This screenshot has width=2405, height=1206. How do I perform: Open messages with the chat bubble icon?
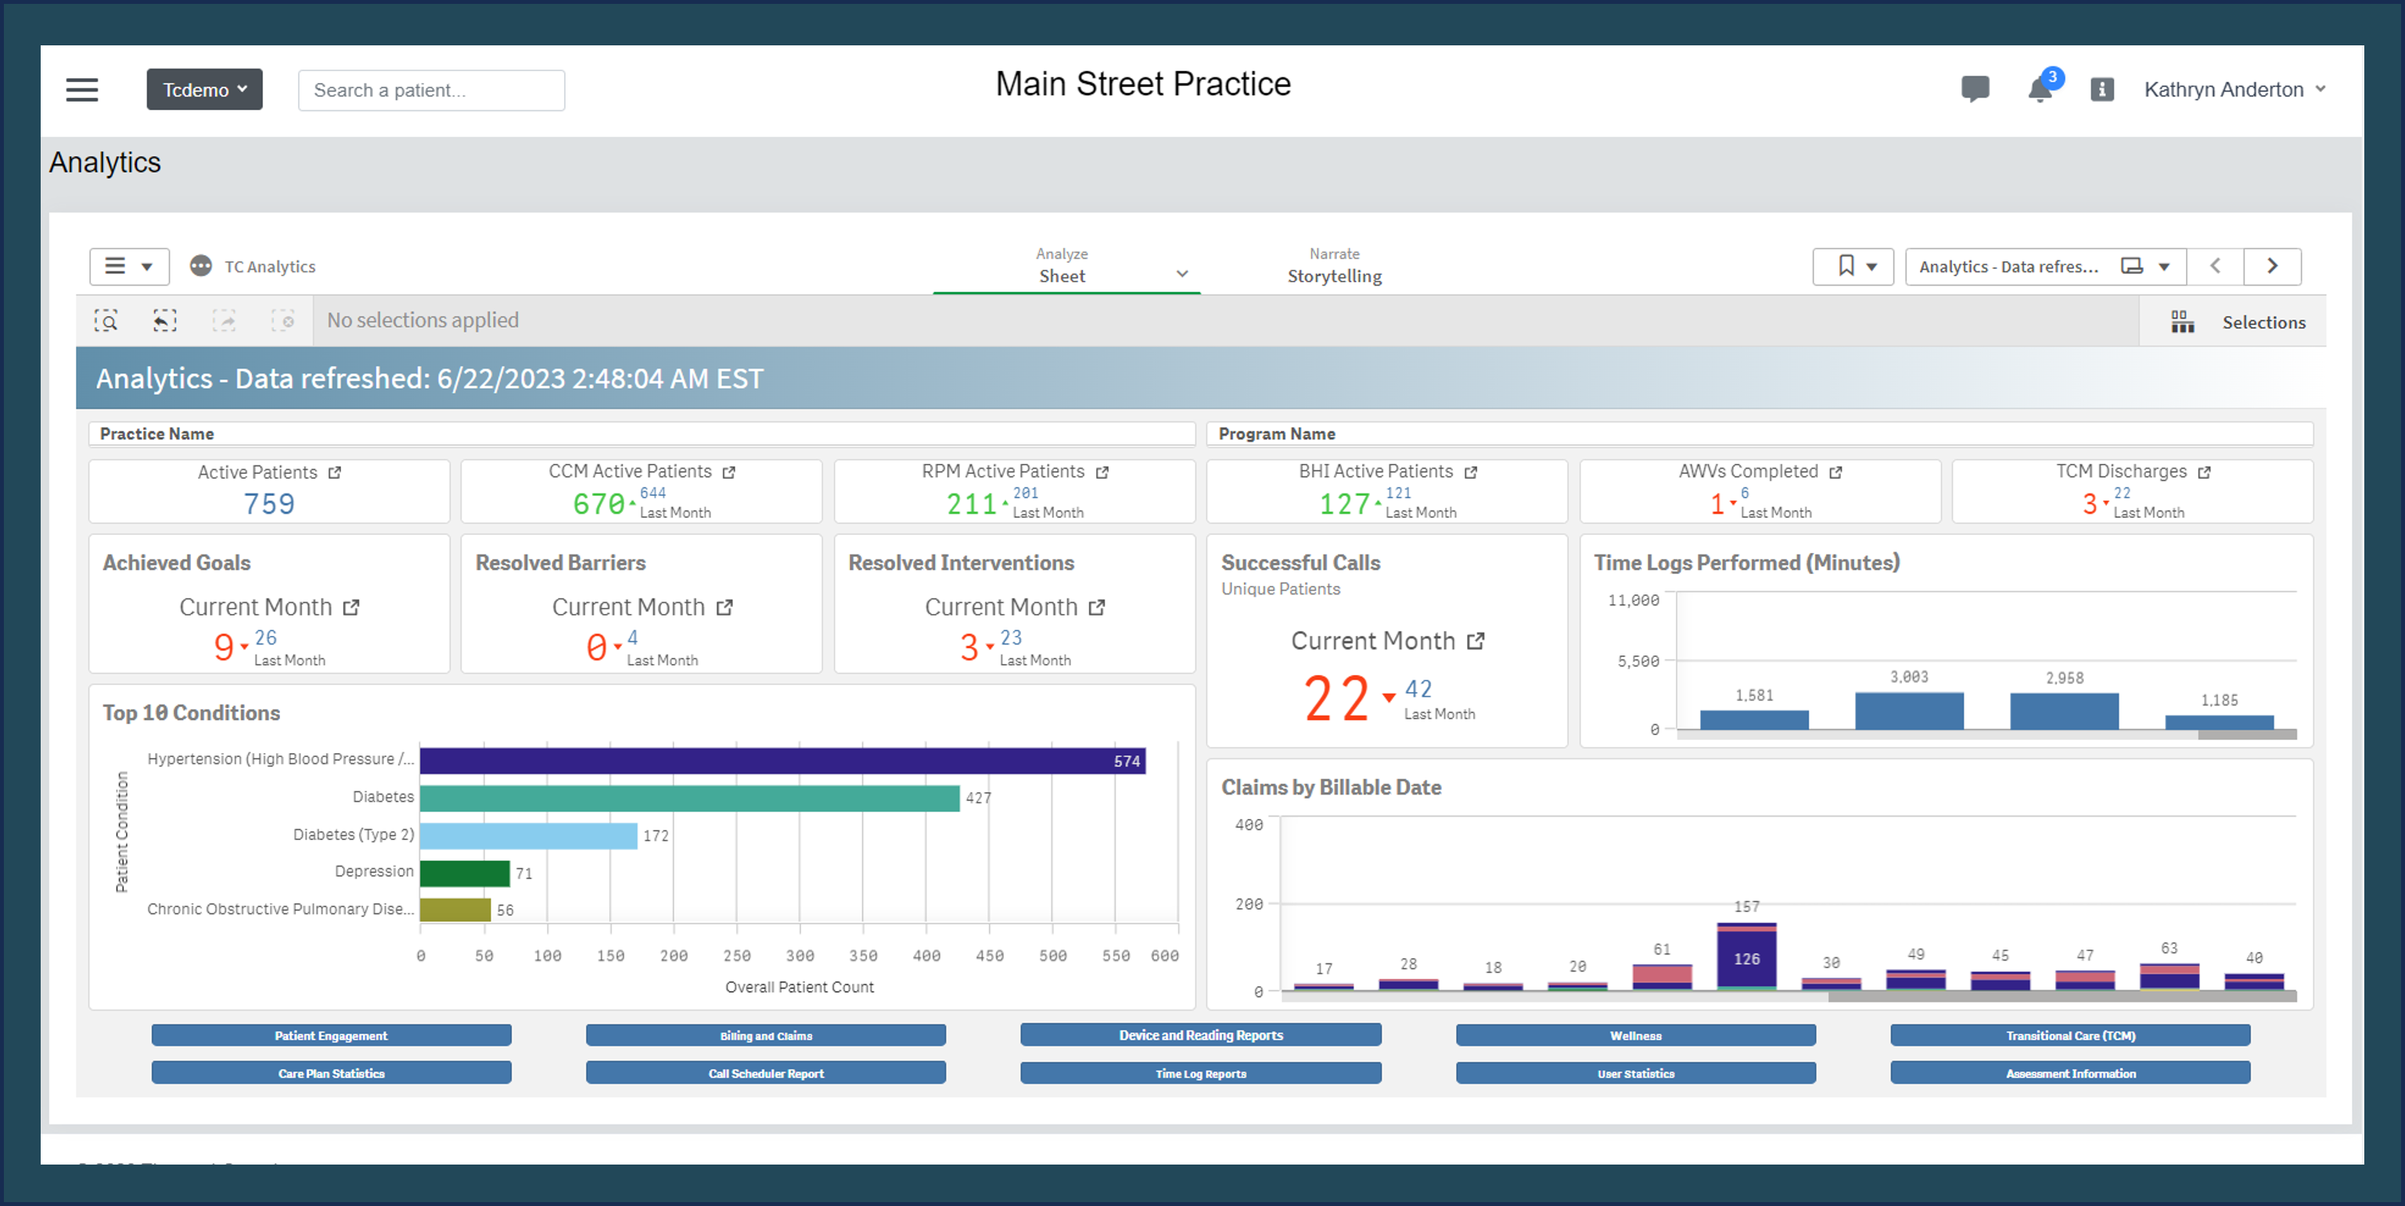coord(1975,88)
